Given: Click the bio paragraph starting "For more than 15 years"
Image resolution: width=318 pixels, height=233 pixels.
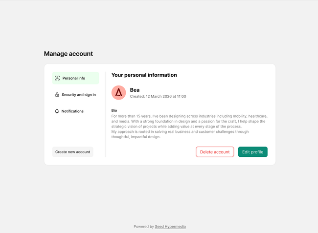Looking at the screenshot, I should coord(189,121).
